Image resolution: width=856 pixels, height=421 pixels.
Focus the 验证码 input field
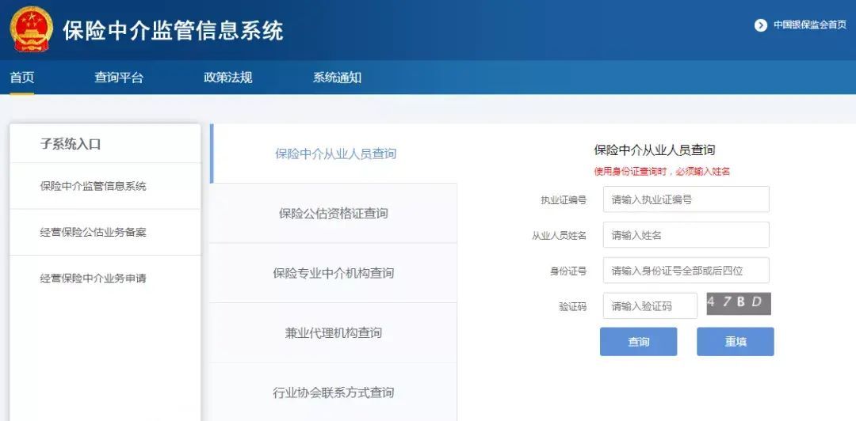click(x=650, y=305)
